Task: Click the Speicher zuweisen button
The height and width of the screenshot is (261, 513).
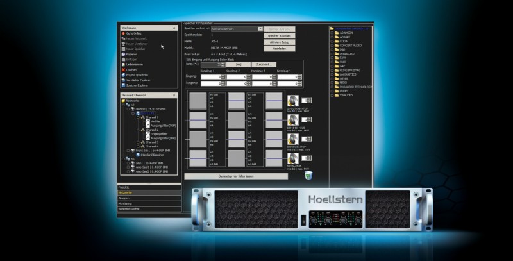Action: [x=280, y=36]
